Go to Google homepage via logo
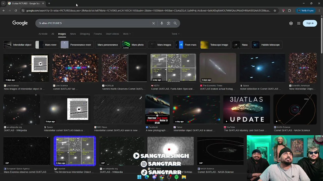The height and width of the screenshot is (181, 323). coord(20,23)
